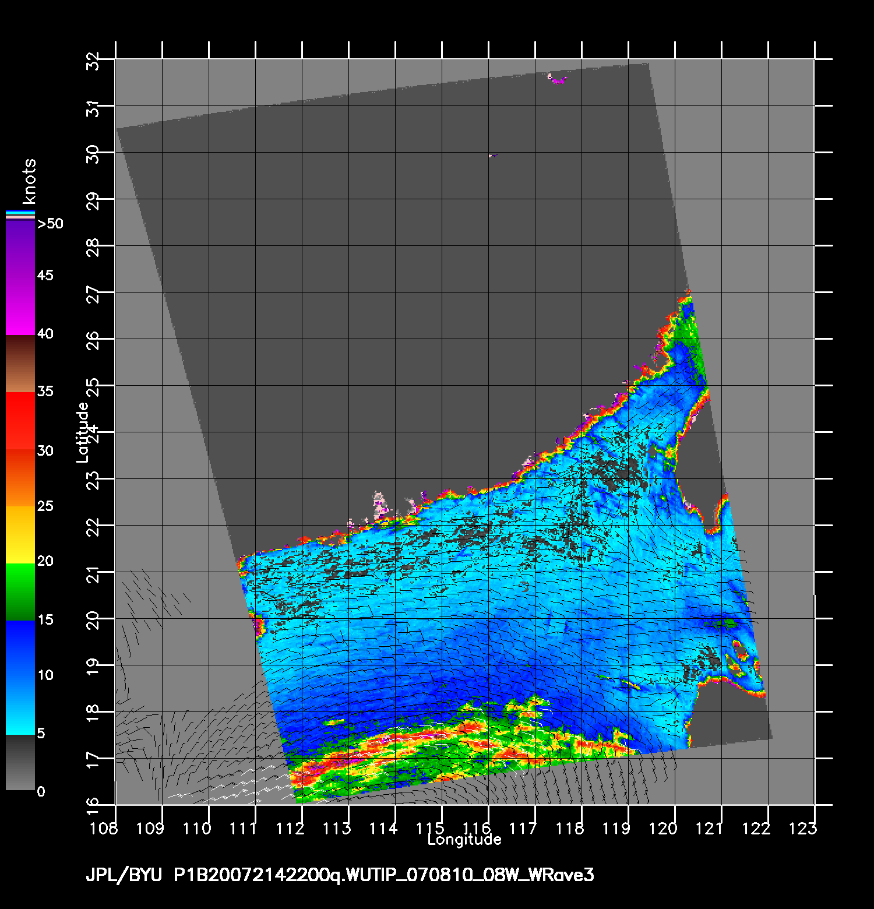Select latitude axis tick label '16'
Screen dimensions: 874x909
tap(92, 806)
